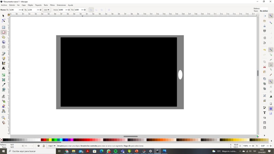Open the Edición menu

[12, 5]
